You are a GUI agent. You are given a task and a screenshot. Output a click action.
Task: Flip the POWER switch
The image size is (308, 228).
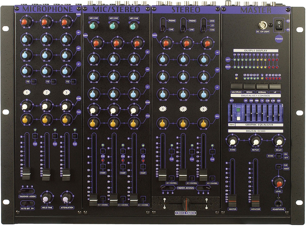point(279,25)
